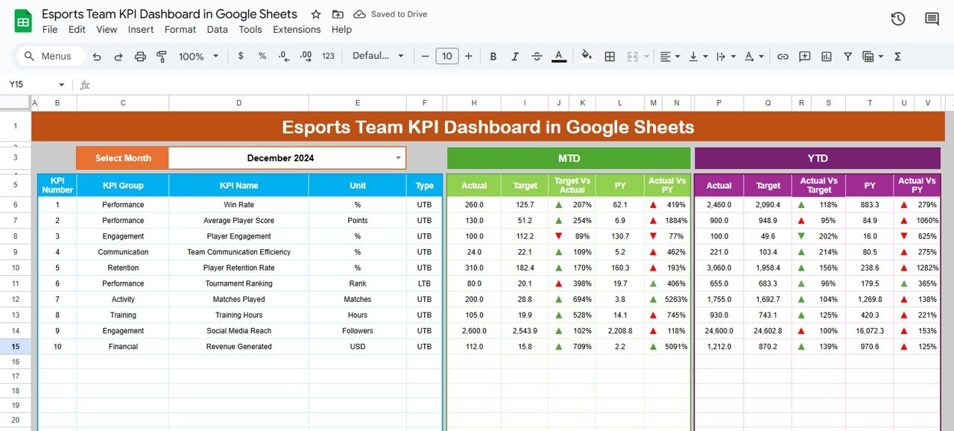
Task: Open the Help menu
Action: point(341,30)
